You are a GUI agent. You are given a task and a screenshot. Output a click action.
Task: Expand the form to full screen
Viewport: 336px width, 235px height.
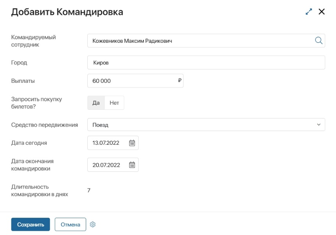tap(309, 12)
